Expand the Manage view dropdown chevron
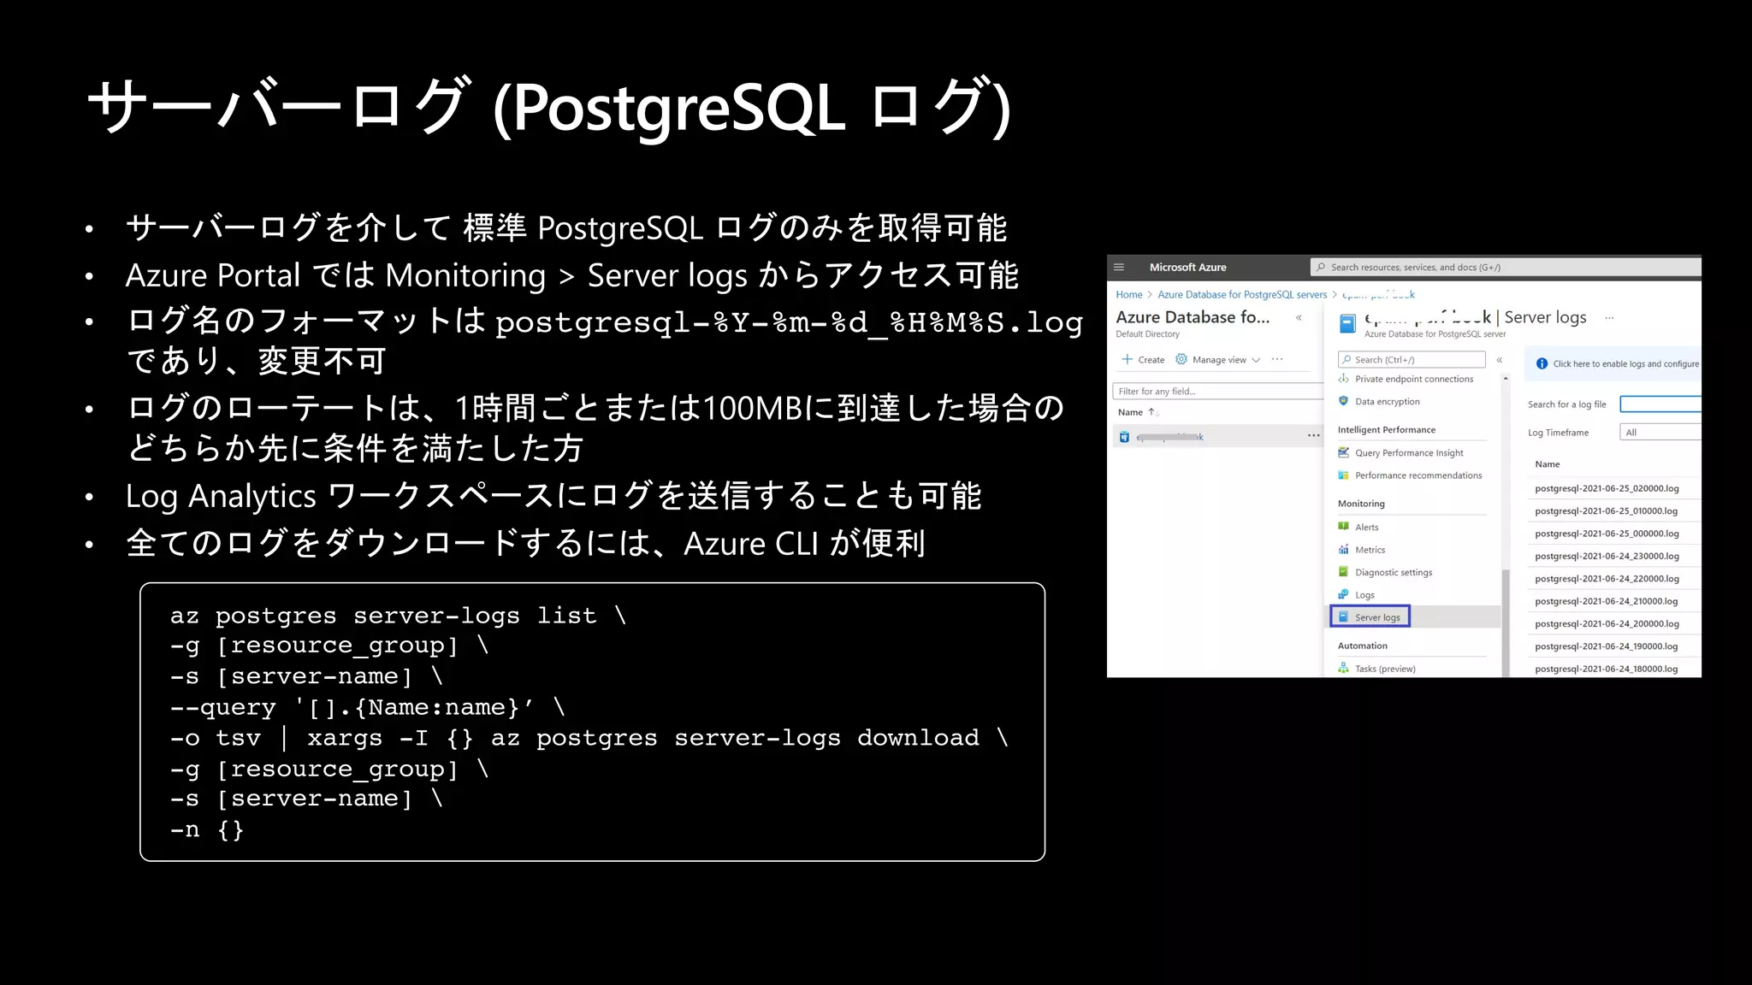 pos(1256,360)
